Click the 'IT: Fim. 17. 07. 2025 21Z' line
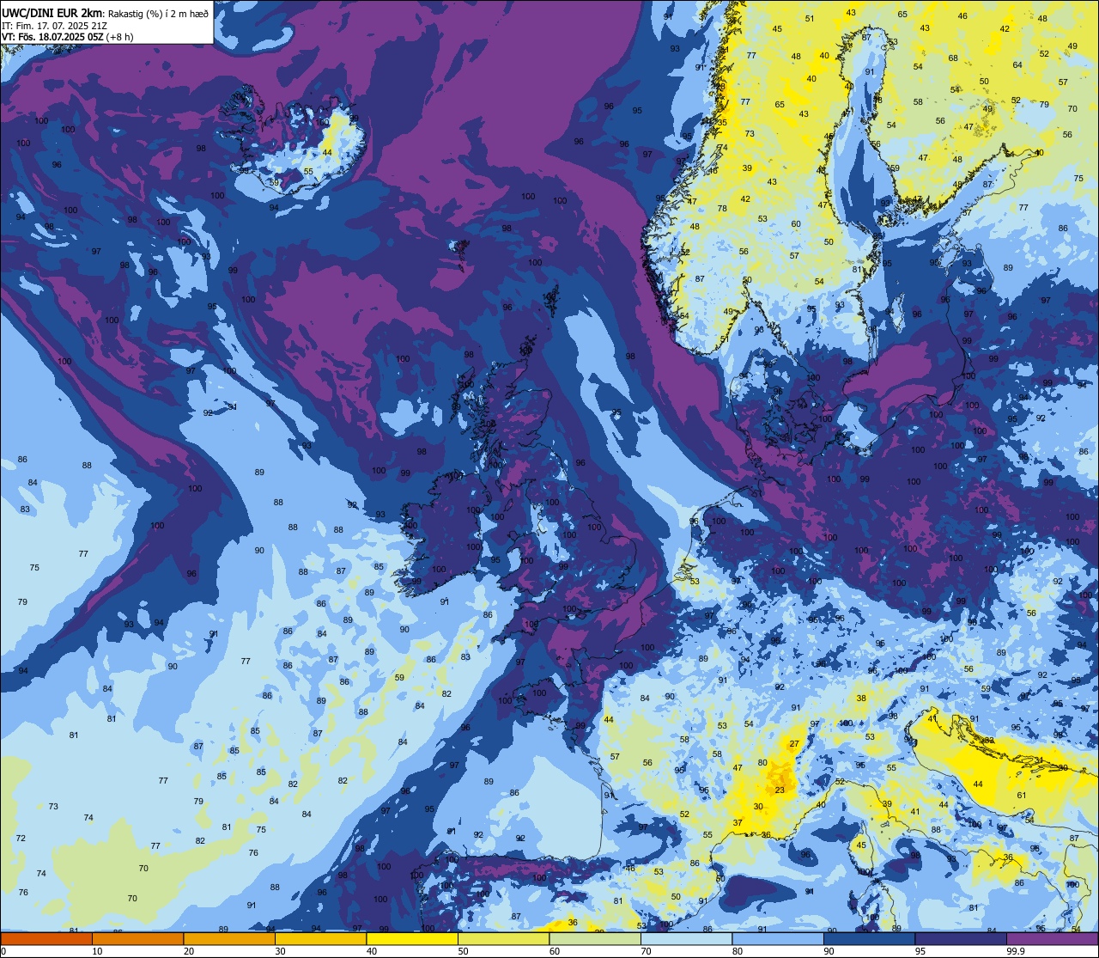 click(x=54, y=26)
